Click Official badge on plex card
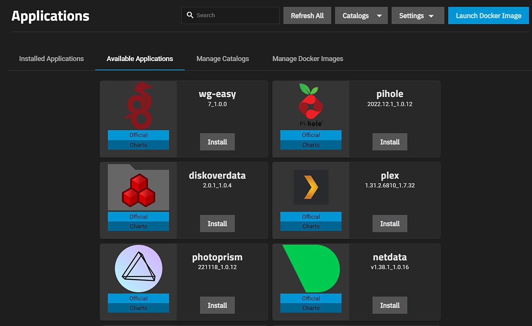 pos(311,217)
